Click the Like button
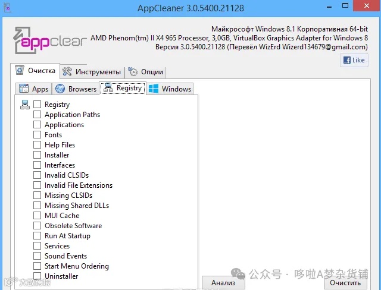 pos(354,60)
